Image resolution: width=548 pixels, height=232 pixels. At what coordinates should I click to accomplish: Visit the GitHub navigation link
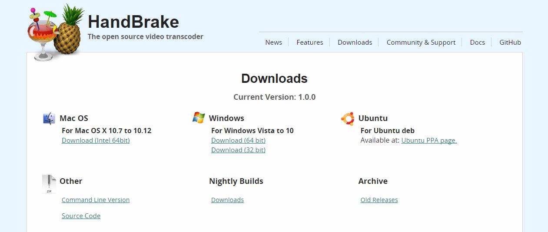pyautogui.click(x=510, y=42)
